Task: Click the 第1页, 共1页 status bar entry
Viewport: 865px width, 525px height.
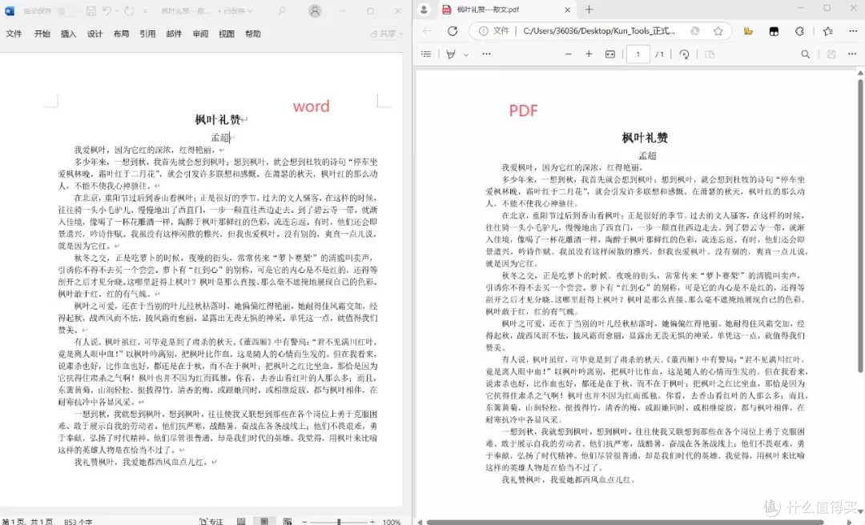Action: [27, 521]
